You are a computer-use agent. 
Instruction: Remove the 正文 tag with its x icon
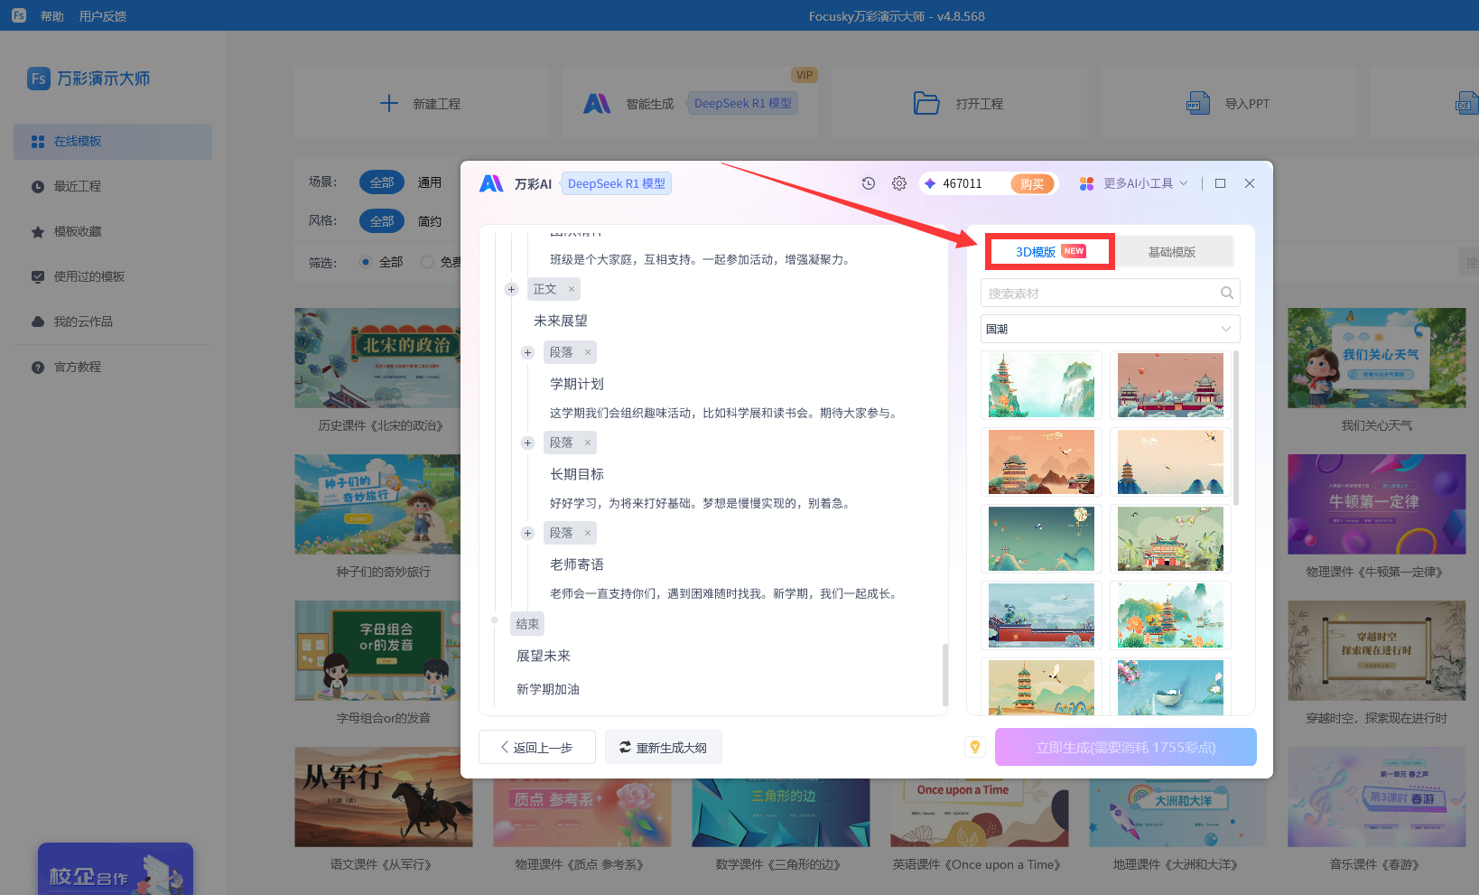[x=572, y=289]
